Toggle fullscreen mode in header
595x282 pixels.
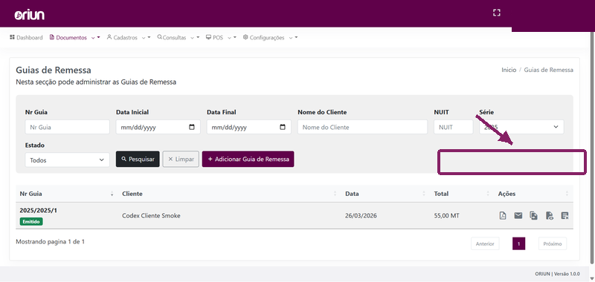pos(496,13)
